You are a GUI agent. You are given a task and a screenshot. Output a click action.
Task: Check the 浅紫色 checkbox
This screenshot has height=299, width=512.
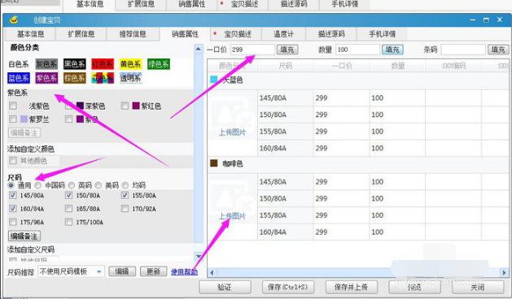click(x=13, y=106)
